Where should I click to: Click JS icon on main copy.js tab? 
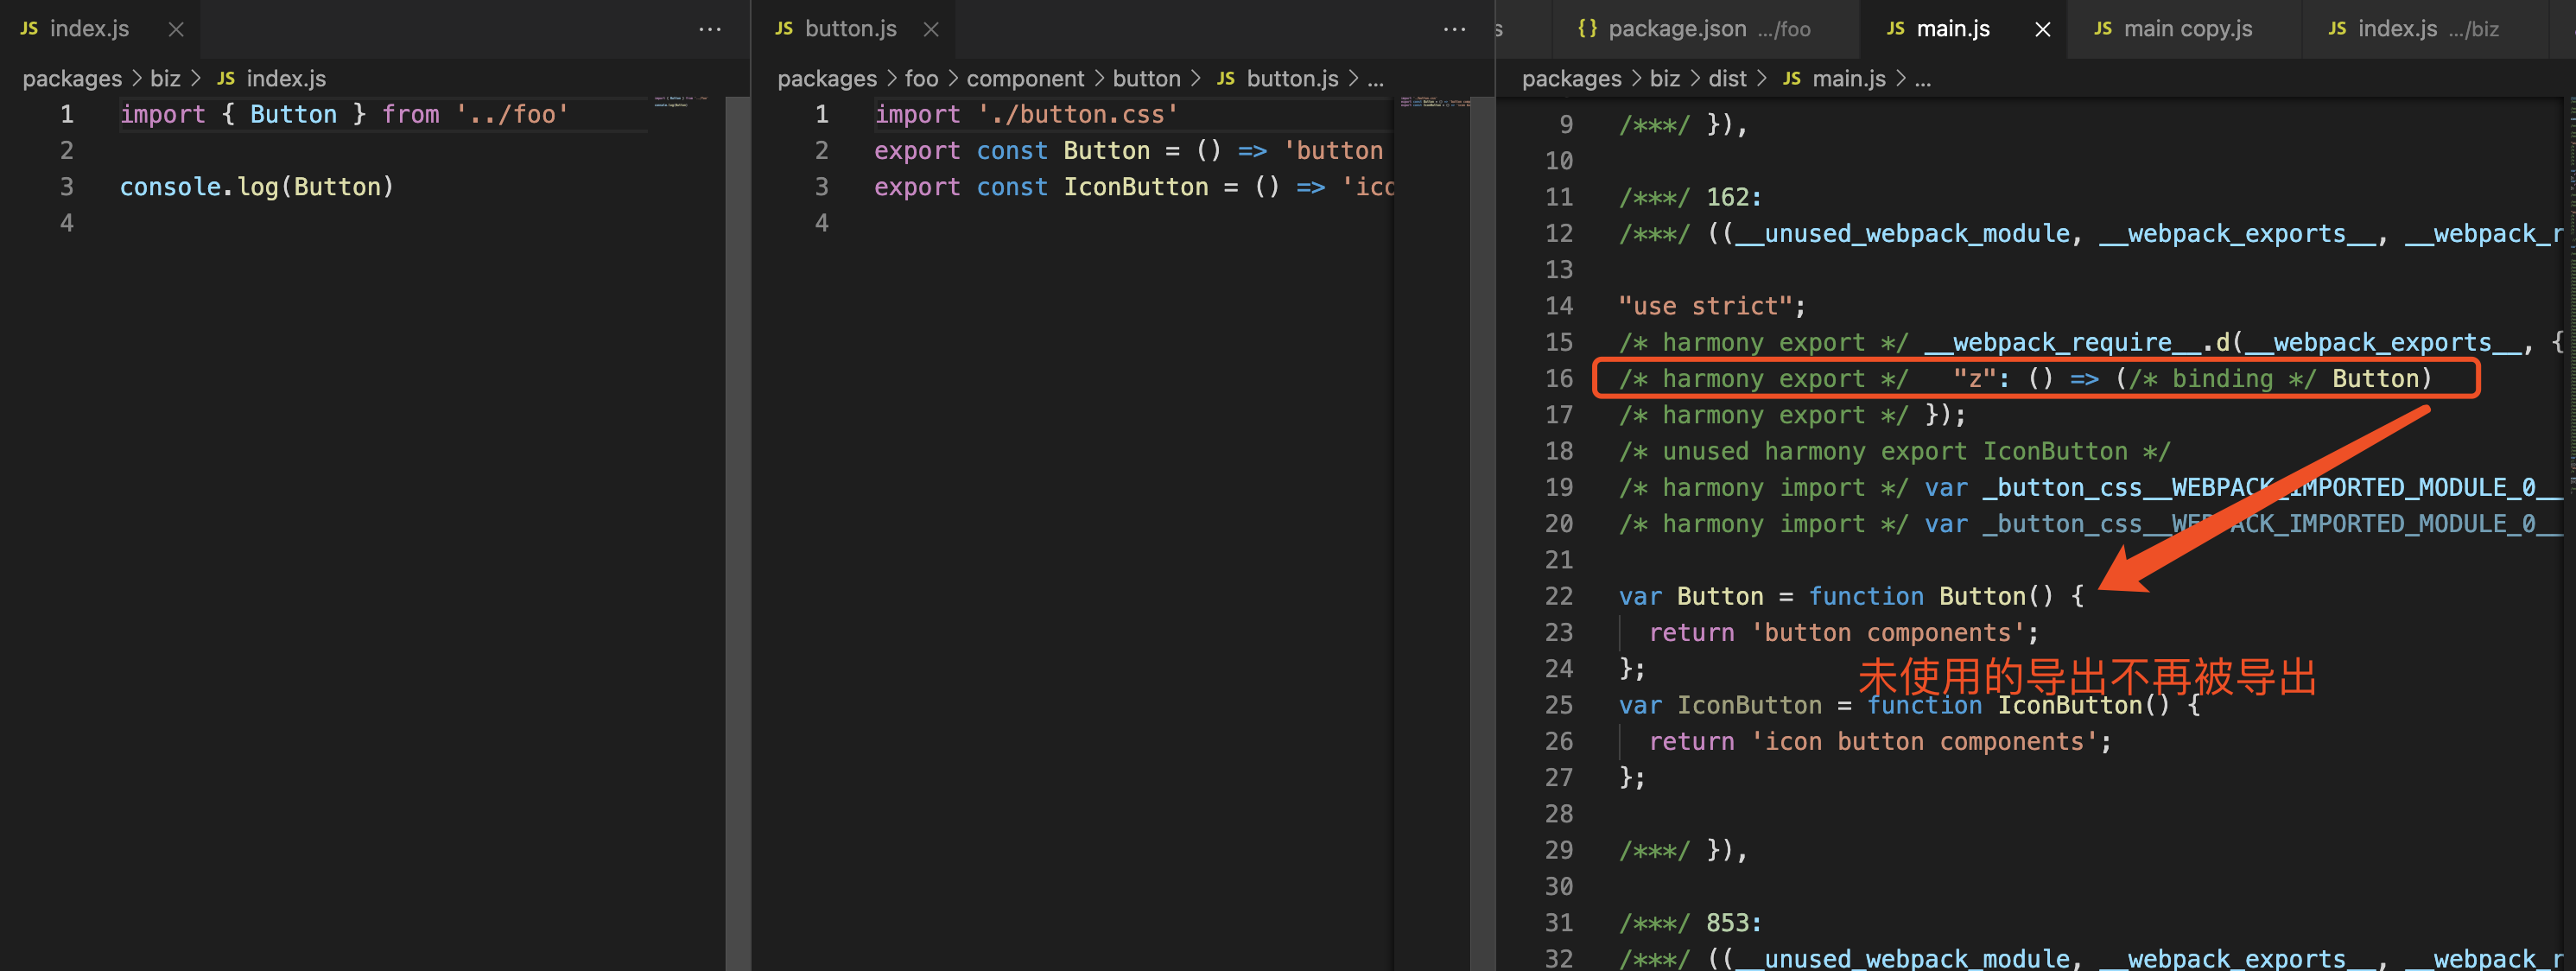tap(2103, 28)
